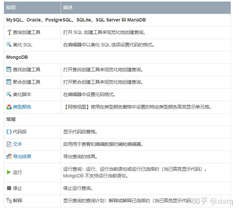This screenshot has height=212, width=239.
Task: Click the description starting with 【网格视图】
Action: click(138, 107)
